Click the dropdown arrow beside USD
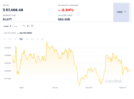Screen dimensions: 134x99 [x=125, y=12]
